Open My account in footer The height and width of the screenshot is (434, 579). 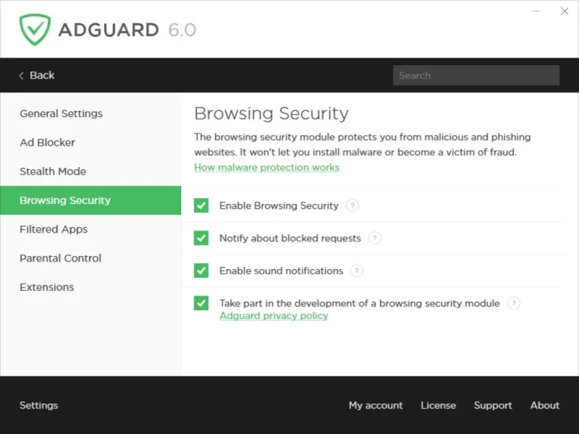coord(376,405)
